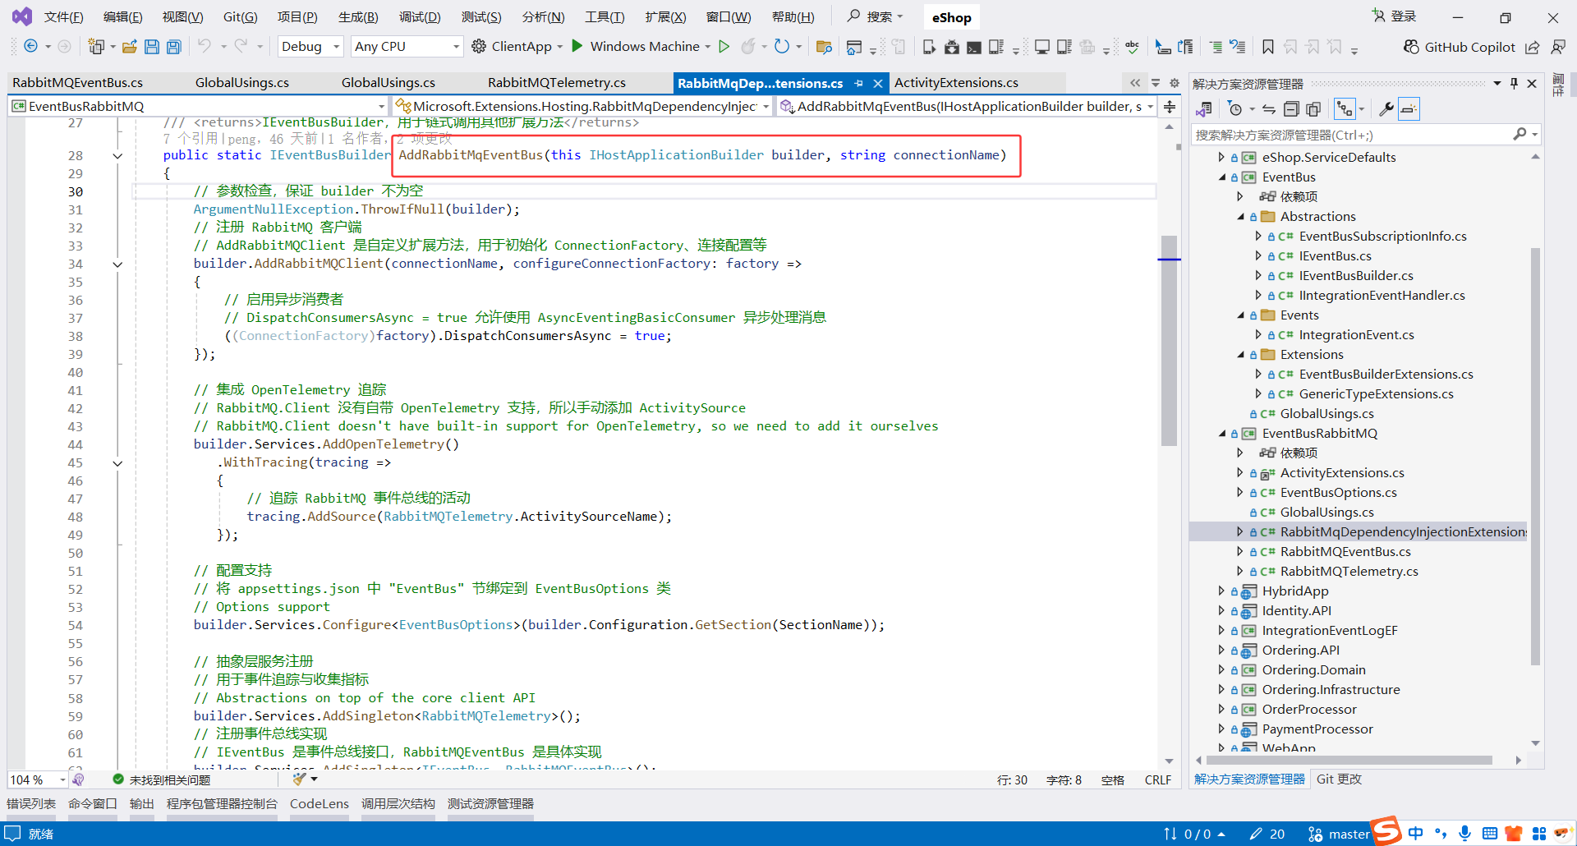Click the GitHub Copilot button

pyautogui.click(x=1459, y=48)
